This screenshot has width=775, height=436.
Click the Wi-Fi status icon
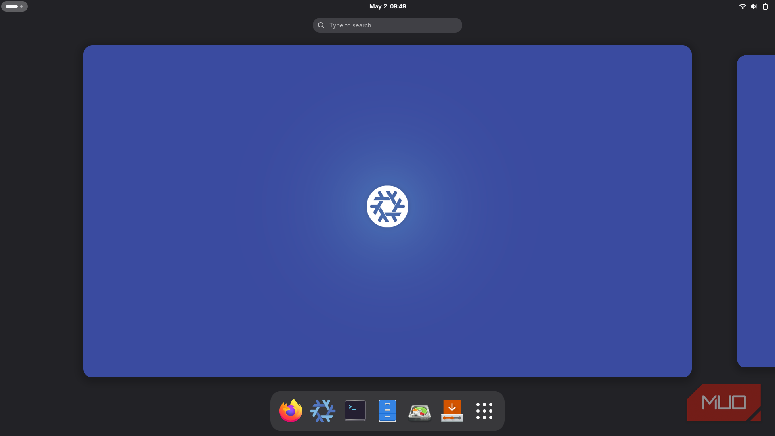click(742, 6)
